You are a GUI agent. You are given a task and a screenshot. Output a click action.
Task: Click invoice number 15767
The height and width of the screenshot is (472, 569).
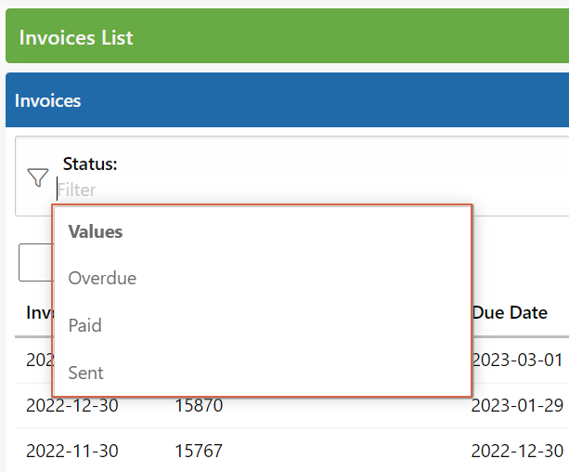(199, 451)
